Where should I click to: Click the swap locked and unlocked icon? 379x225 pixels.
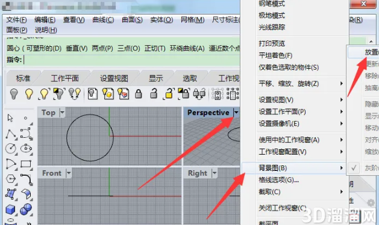click(x=199, y=94)
